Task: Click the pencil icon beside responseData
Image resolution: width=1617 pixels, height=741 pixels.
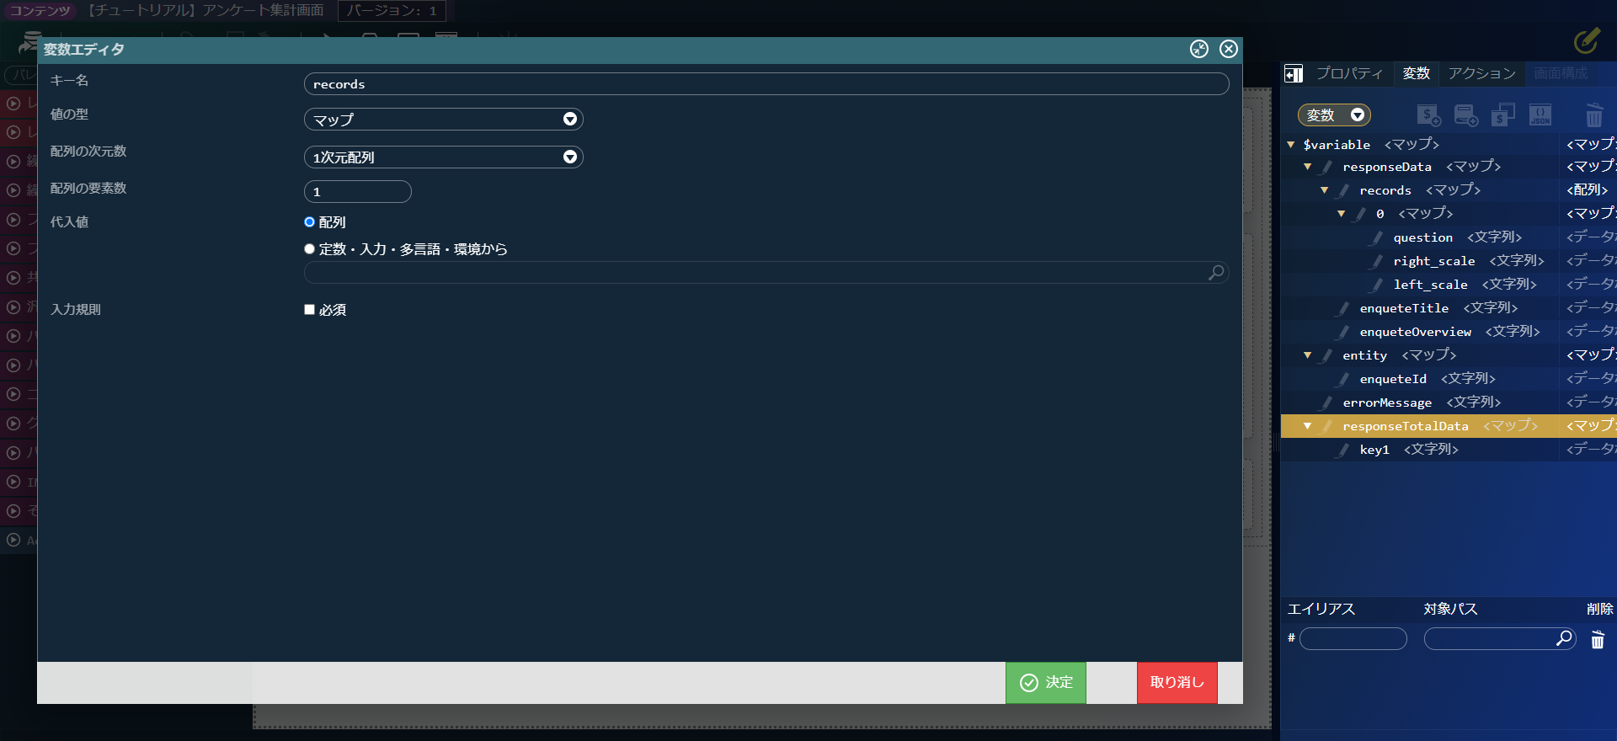Action: coord(1327,167)
